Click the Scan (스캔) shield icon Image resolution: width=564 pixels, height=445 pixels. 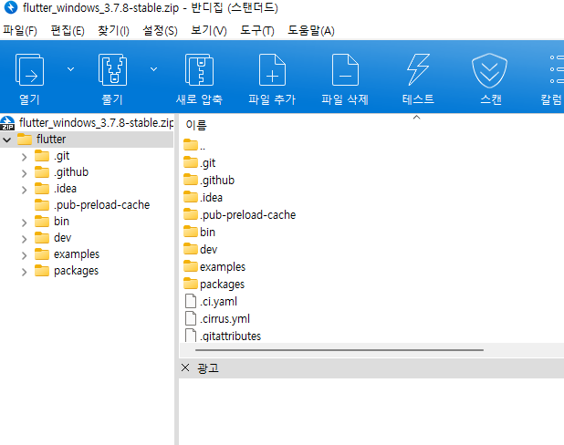pos(489,70)
